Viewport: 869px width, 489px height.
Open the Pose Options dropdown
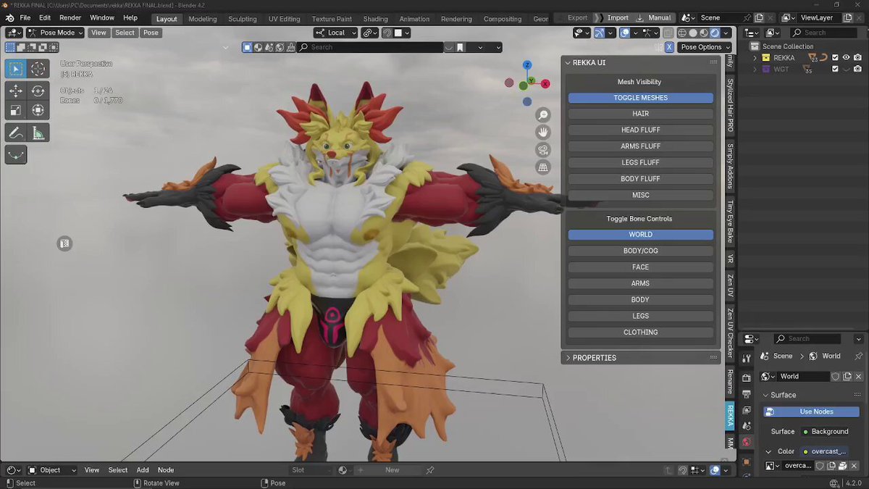[x=705, y=47]
